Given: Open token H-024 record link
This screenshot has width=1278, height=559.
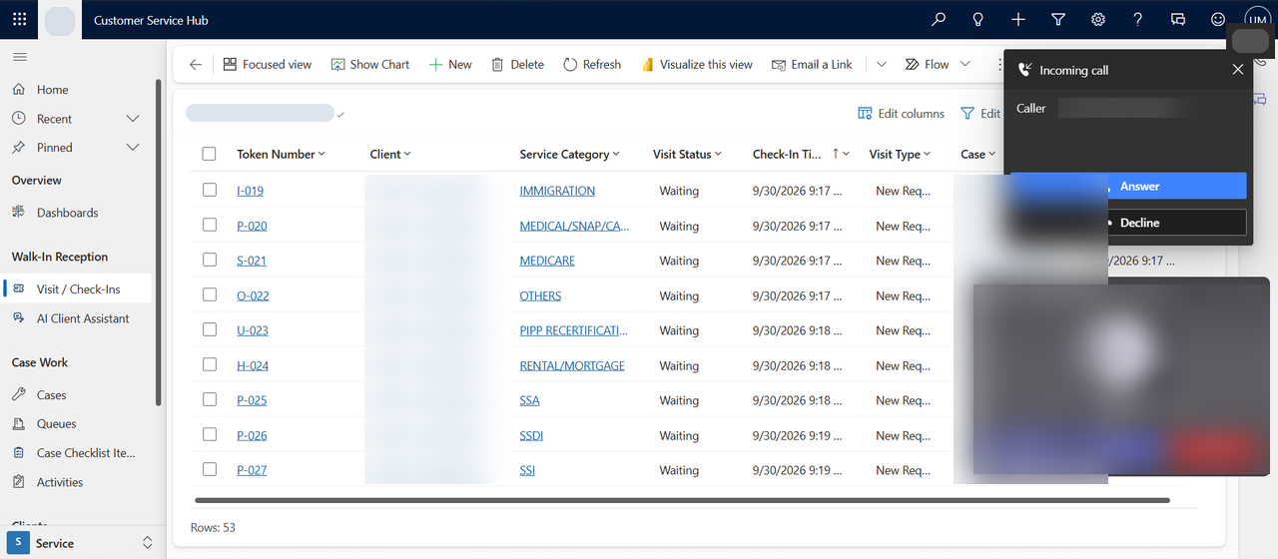Looking at the screenshot, I should pos(253,365).
